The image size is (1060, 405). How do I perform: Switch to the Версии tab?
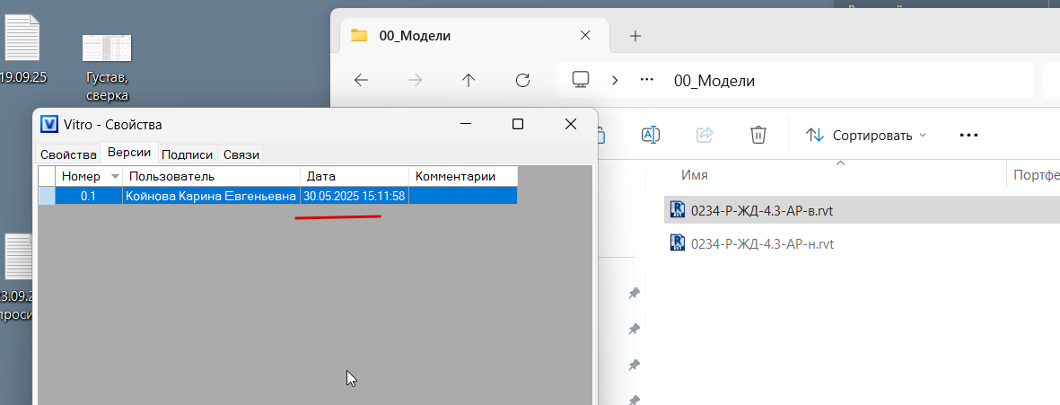click(x=129, y=153)
